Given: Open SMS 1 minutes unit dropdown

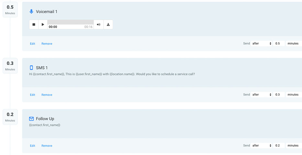Looking at the screenshot, I should click(x=294, y=95).
